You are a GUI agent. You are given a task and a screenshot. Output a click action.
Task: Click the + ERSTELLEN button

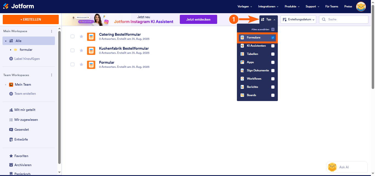click(x=31, y=19)
